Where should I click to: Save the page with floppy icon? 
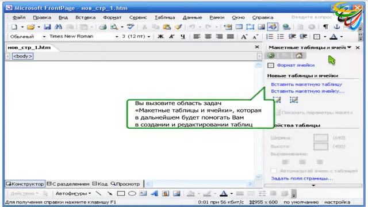[x=47, y=27]
